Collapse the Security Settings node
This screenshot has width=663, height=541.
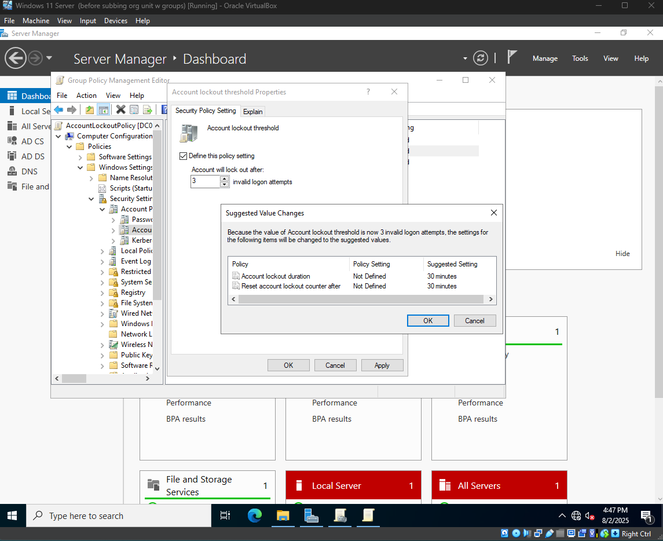(x=91, y=199)
